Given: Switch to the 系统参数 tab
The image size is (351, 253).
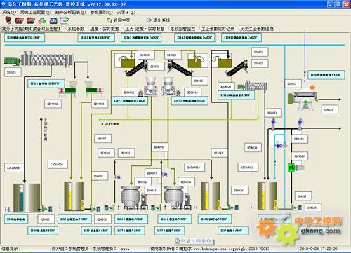Looking at the screenshot, I should coord(76,29).
